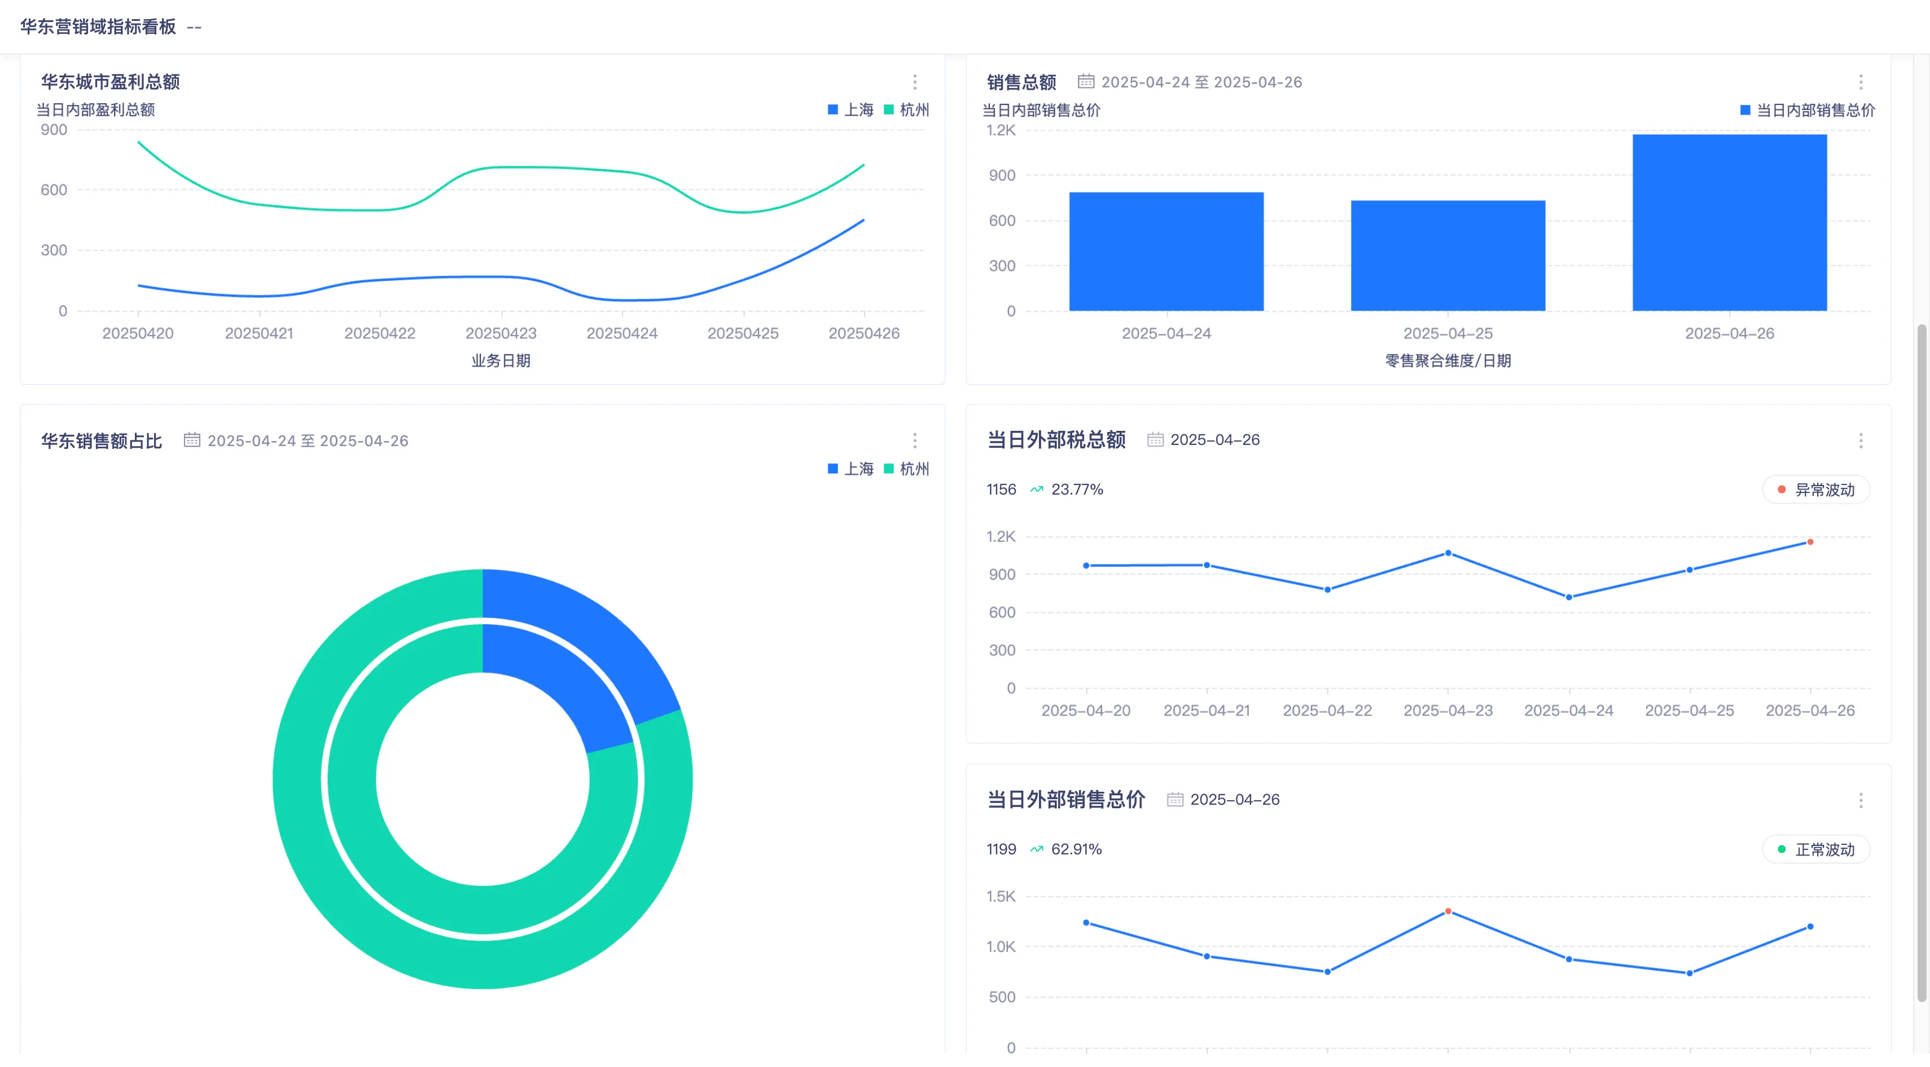Select the 2025-04-25 bar in 销售总额
The image size is (1930, 1067).
1448,255
